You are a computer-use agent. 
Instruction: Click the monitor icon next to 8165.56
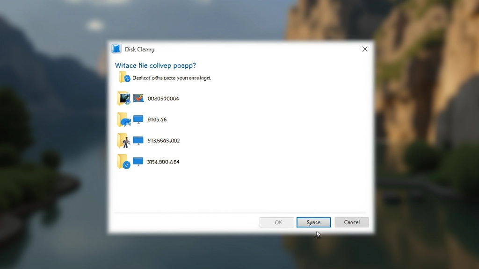click(138, 120)
